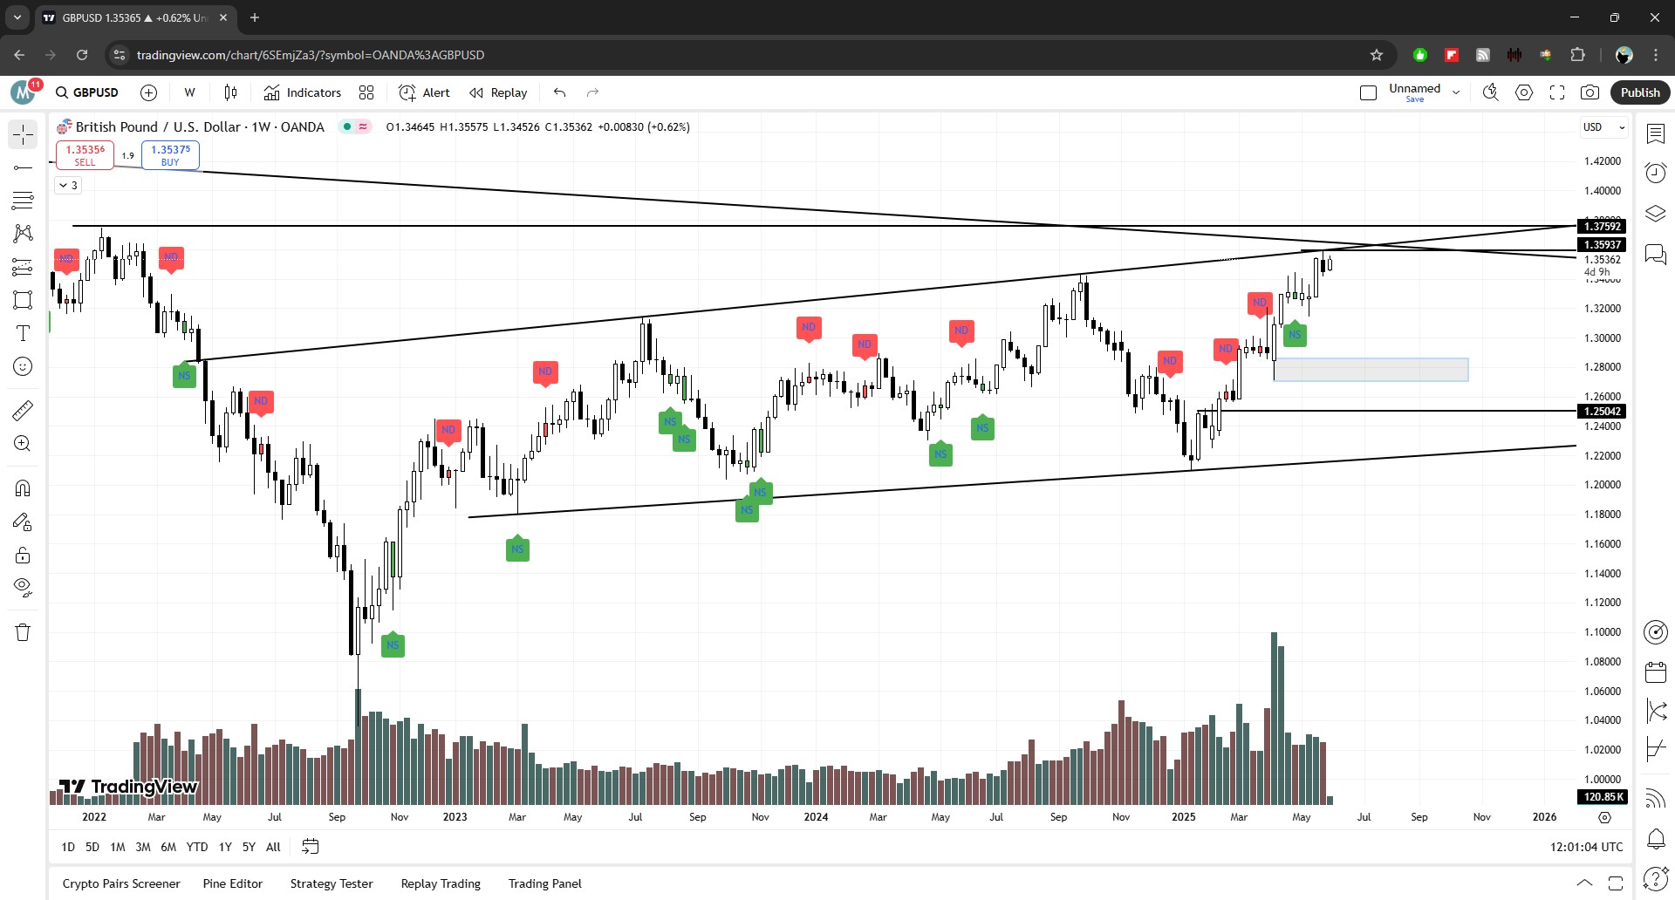Screen dimensions: 1675x900
Task: Undo the last chart action
Action: (560, 92)
